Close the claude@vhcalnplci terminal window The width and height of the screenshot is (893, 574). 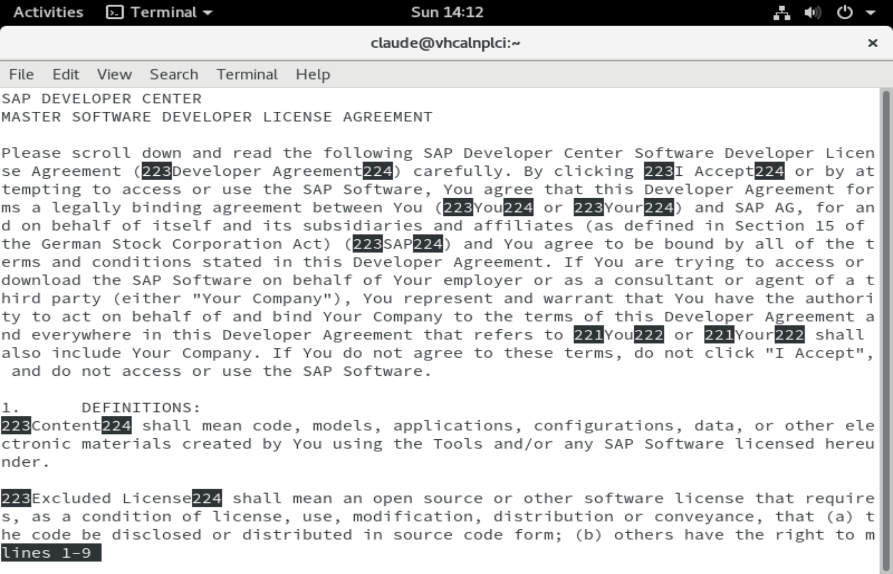point(872,43)
